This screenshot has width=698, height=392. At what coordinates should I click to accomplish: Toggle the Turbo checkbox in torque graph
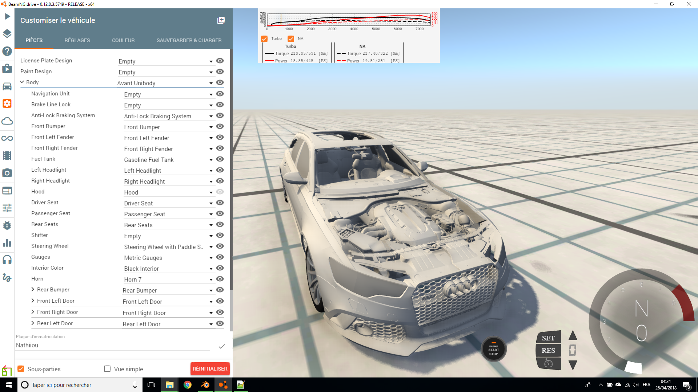[264, 39]
